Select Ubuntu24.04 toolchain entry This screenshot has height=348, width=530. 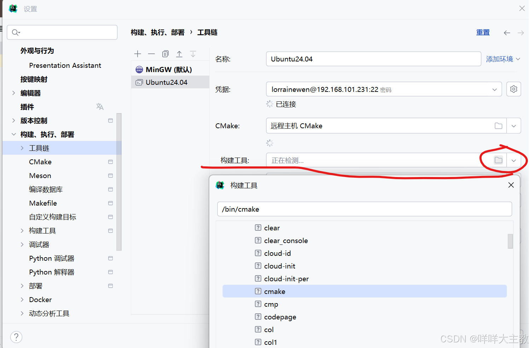tap(170, 82)
